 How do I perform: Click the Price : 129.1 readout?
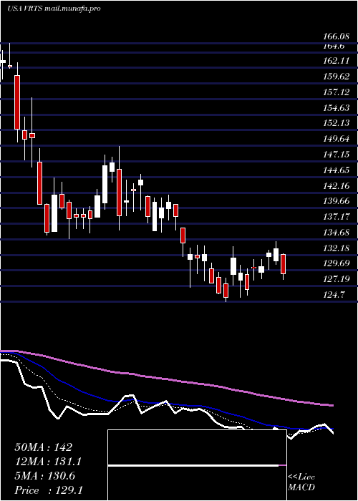(49, 490)
